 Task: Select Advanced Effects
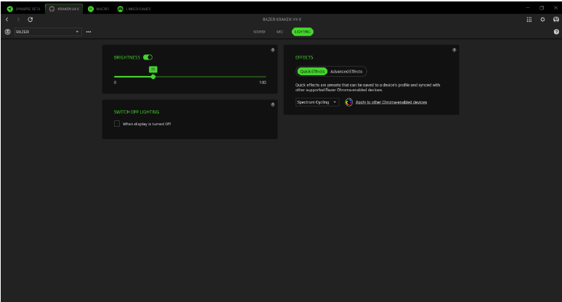pyautogui.click(x=346, y=72)
